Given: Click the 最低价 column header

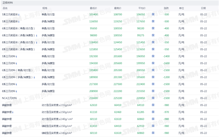Looking at the screenshot, I should (x=93, y=8).
